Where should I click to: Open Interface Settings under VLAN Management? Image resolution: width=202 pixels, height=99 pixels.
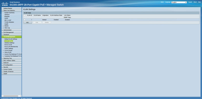[9, 43]
